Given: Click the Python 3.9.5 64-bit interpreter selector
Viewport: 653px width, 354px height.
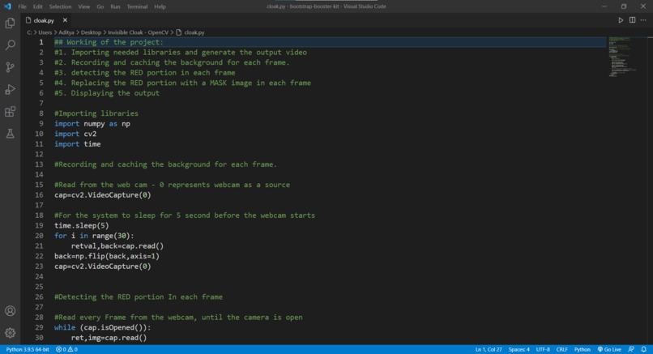Looking at the screenshot, I should [x=28, y=349].
